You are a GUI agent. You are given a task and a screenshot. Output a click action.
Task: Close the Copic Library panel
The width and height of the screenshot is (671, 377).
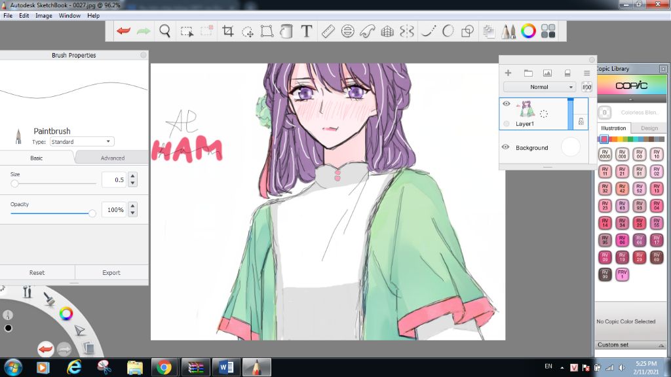click(x=663, y=68)
